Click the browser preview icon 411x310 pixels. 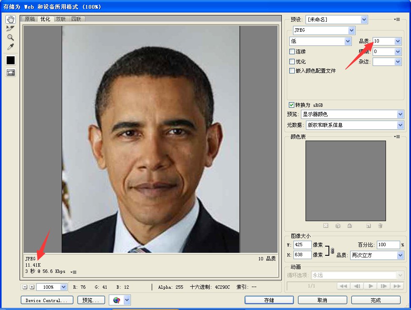click(117, 300)
